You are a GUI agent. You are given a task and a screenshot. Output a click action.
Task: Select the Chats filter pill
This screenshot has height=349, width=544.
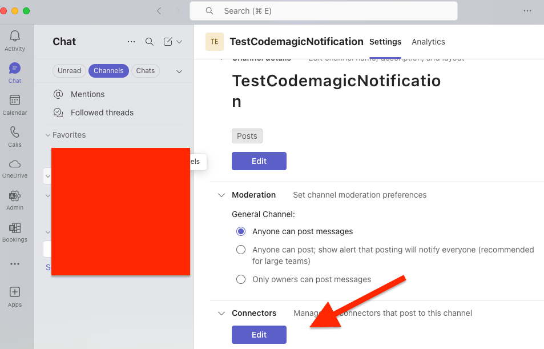[146, 71]
